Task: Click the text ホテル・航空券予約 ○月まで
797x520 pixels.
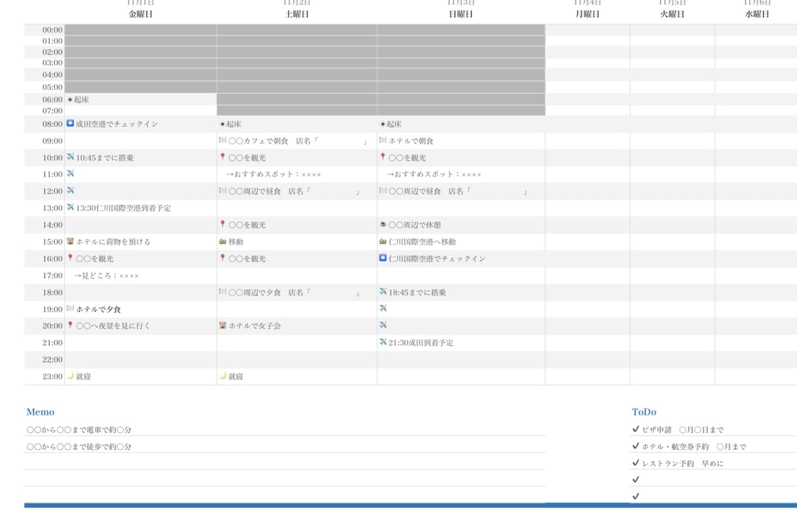Action: [694, 447]
